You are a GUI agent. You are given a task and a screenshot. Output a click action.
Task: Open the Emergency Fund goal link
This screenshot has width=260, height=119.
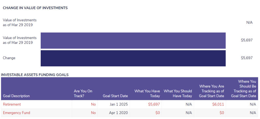tap(17, 113)
